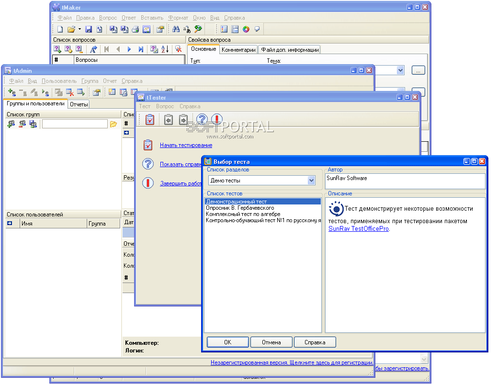The width and height of the screenshot is (497, 385).
Task: Select Демонстрационный тест in the test list
Action: [263, 202]
